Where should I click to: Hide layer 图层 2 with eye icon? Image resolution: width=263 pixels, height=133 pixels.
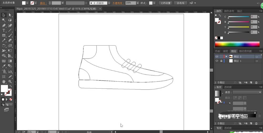click(x=217, y=56)
